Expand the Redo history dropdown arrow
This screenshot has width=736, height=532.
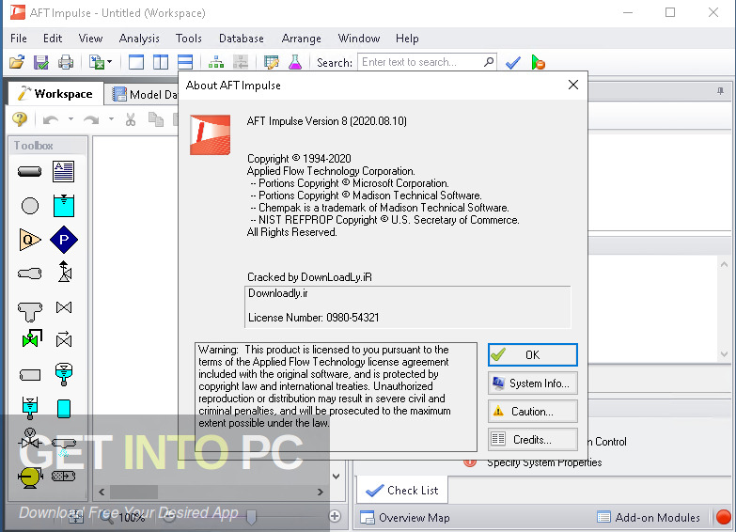111,119
